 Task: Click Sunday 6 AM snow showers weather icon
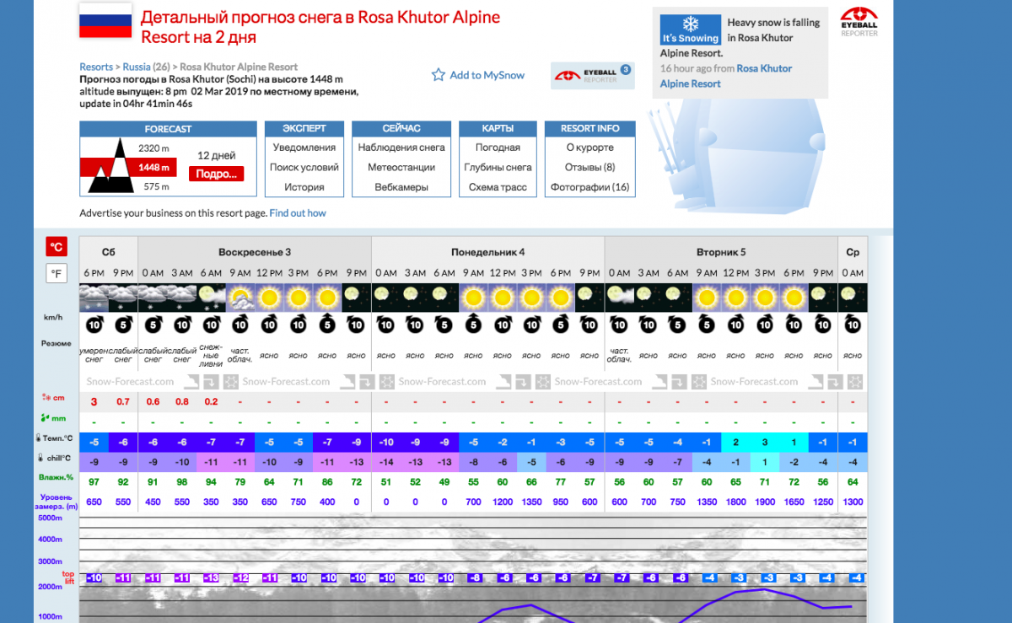211,298
